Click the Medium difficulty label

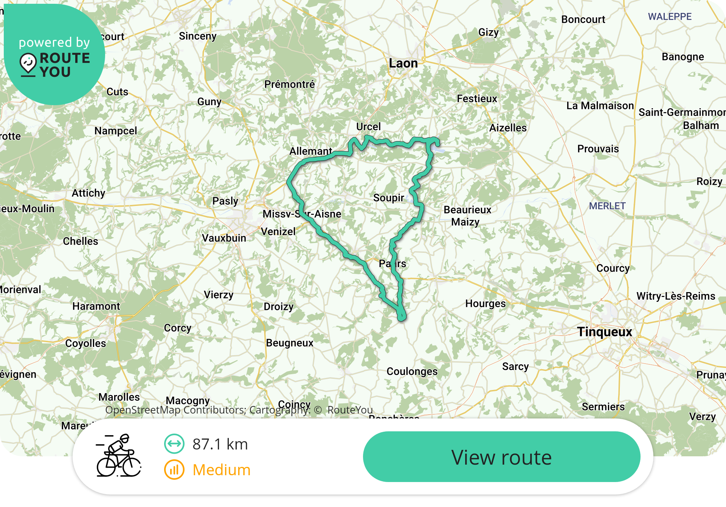222,470
